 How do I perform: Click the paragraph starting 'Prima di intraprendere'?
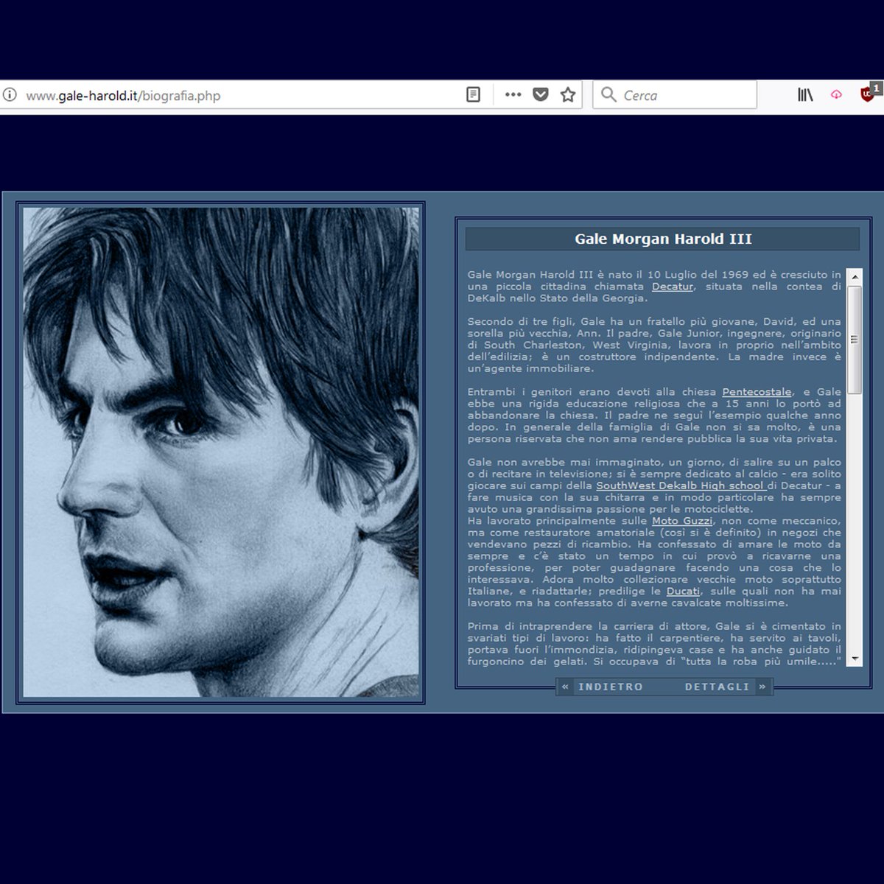coord(654,644)
